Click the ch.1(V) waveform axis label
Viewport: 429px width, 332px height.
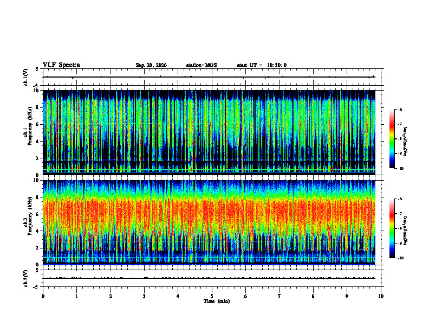(26, 77)
